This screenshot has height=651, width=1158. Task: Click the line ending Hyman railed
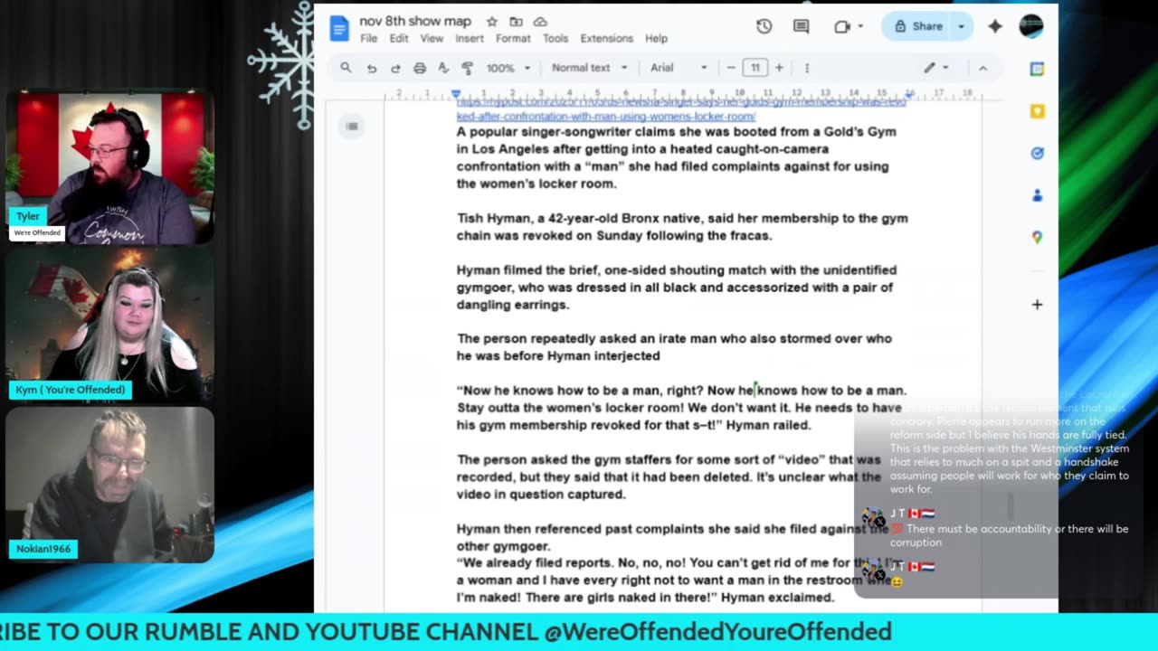point(634,425)
